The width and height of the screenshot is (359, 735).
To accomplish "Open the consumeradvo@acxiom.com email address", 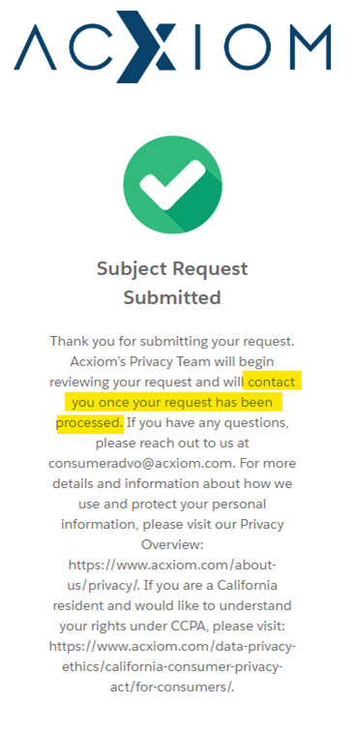I will coord(141,463).
